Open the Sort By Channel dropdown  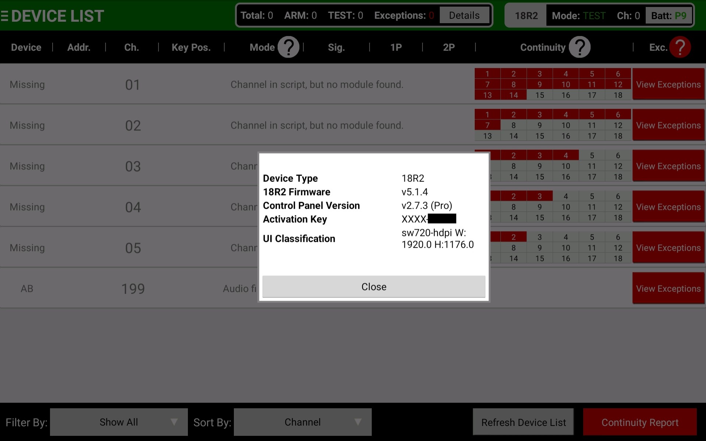pos(302,422)
